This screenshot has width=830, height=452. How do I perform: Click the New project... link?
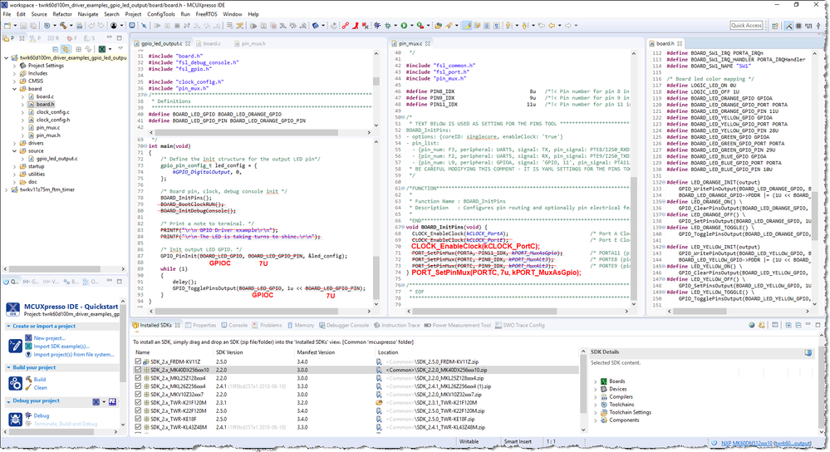coord(50,338)
